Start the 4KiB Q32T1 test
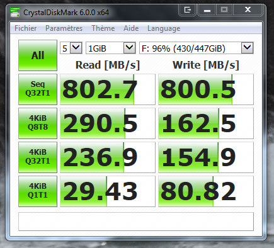274x248 pixels. pos(38,157)
